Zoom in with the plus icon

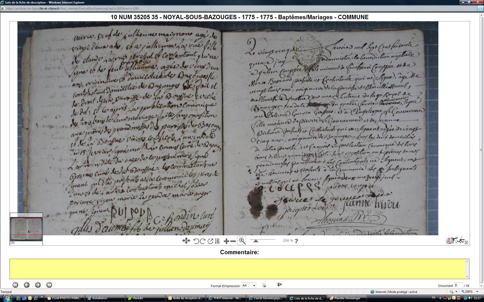click(x=226, y=241)
